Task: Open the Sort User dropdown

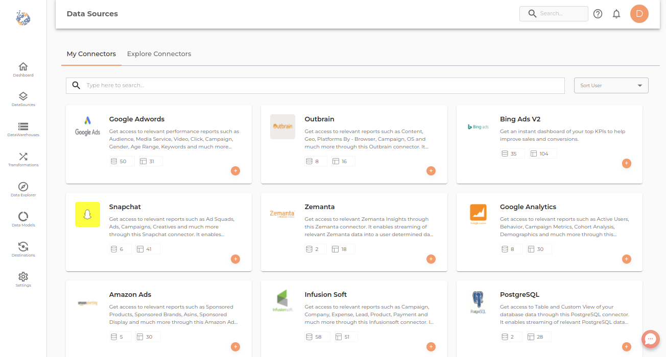Action: [611, 86]
